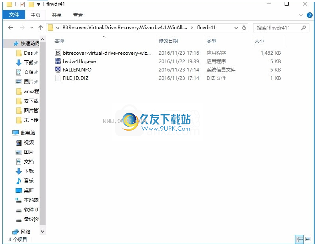Click the navigation pane scroll up arrow
The height and width of the screenshot is (244, 315).
pyautogui.click(x=43, y=40)
